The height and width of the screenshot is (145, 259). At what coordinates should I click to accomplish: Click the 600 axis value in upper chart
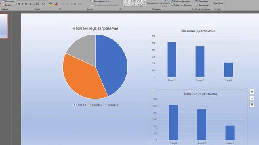click(x=153, y=36)
